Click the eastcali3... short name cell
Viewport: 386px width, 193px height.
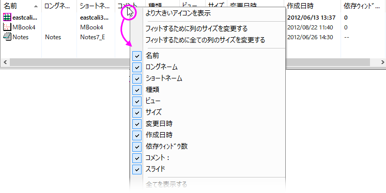pos(94,18)
